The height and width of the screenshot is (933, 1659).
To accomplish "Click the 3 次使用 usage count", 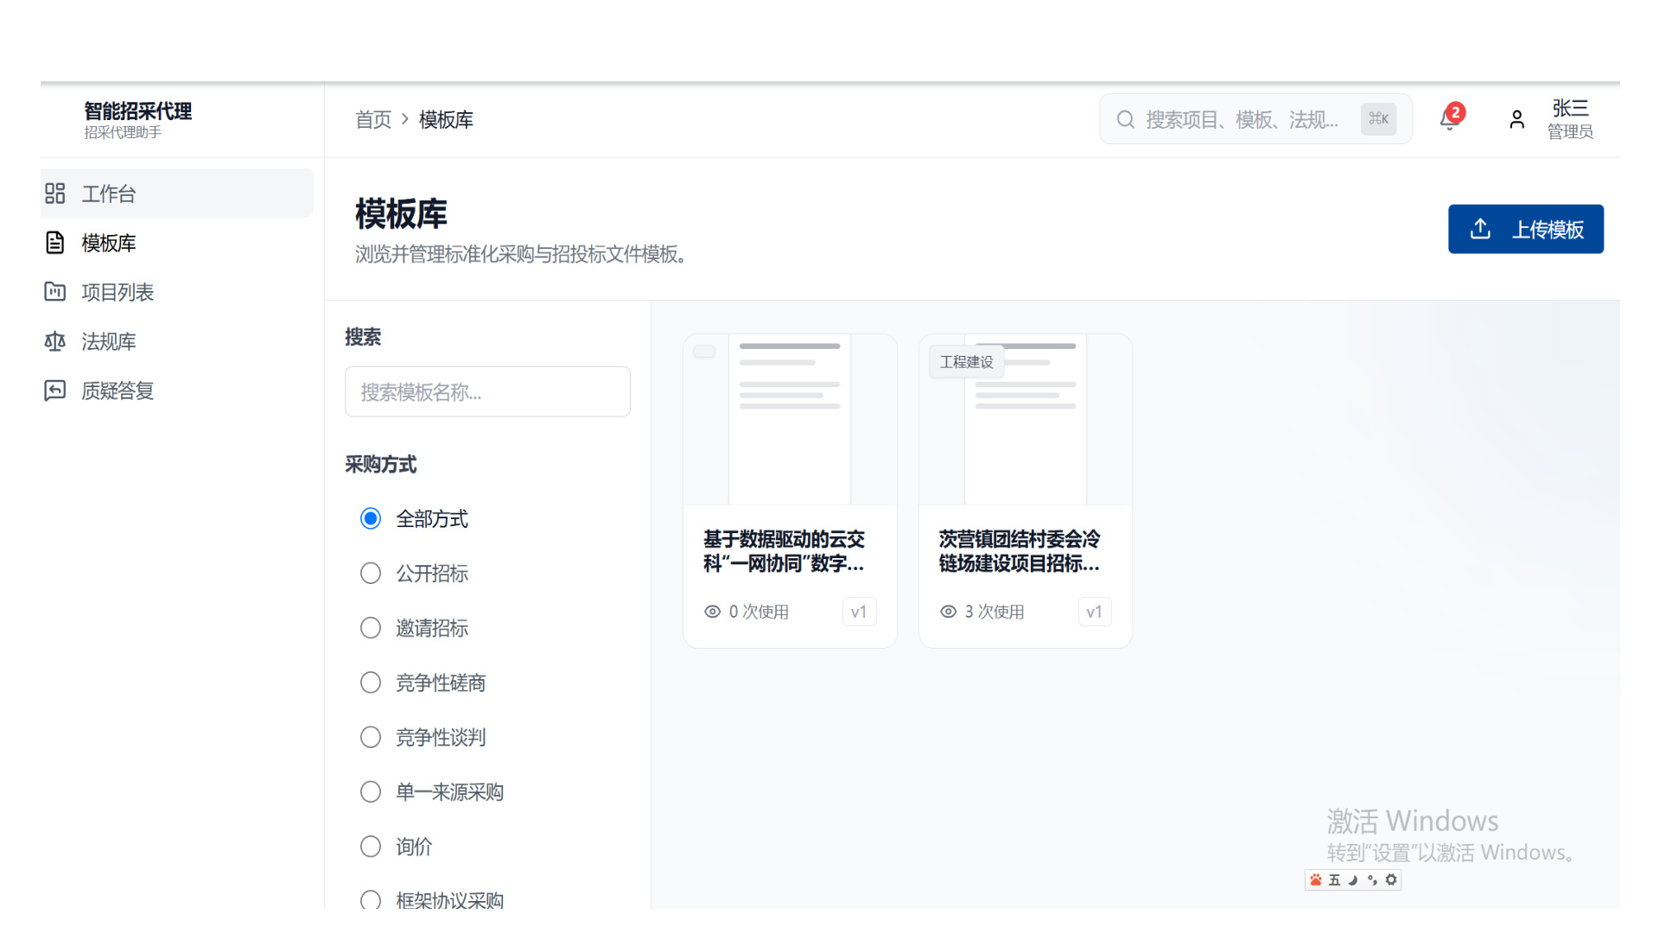I will (995, 612).
